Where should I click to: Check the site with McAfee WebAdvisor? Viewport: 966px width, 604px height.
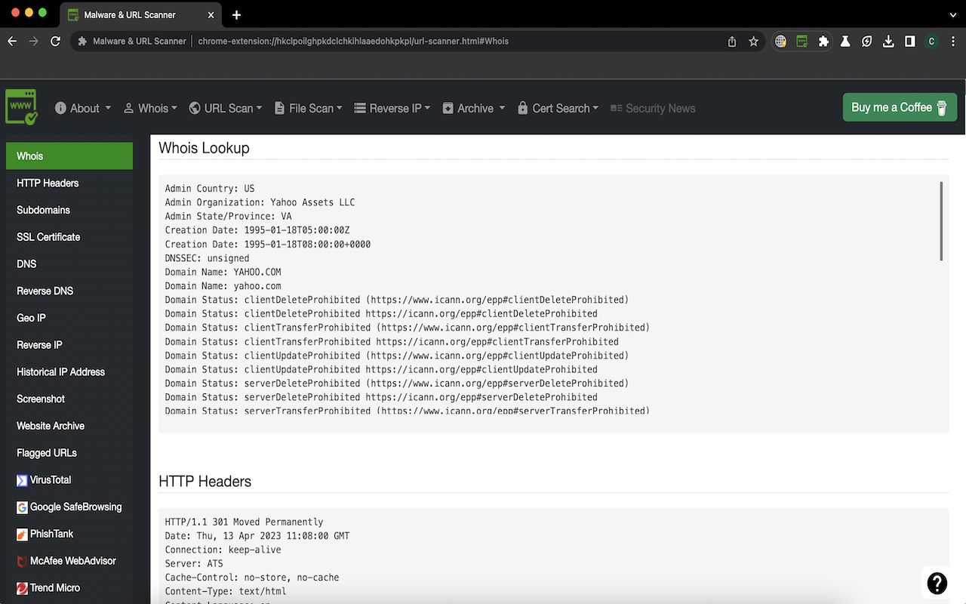(72, 561)
